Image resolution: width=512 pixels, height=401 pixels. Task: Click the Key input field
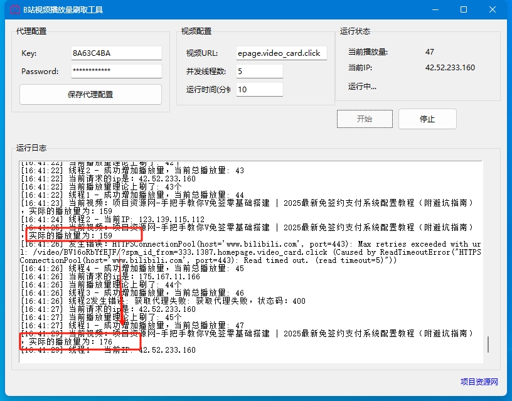[x=117, y=53]
